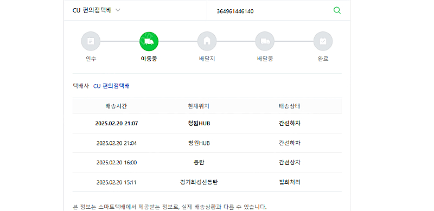The height and width of the screenshot is (211, 434).
Task: Click the 인수 step label
Action: pos(91,59)
